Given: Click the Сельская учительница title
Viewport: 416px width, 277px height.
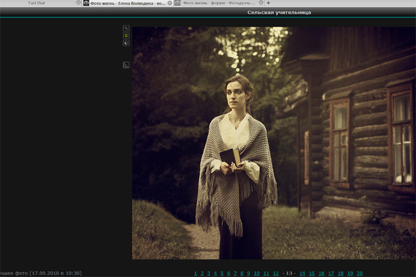Looking at the screenshot, I should pyautogui.click(x=279, y=12).
